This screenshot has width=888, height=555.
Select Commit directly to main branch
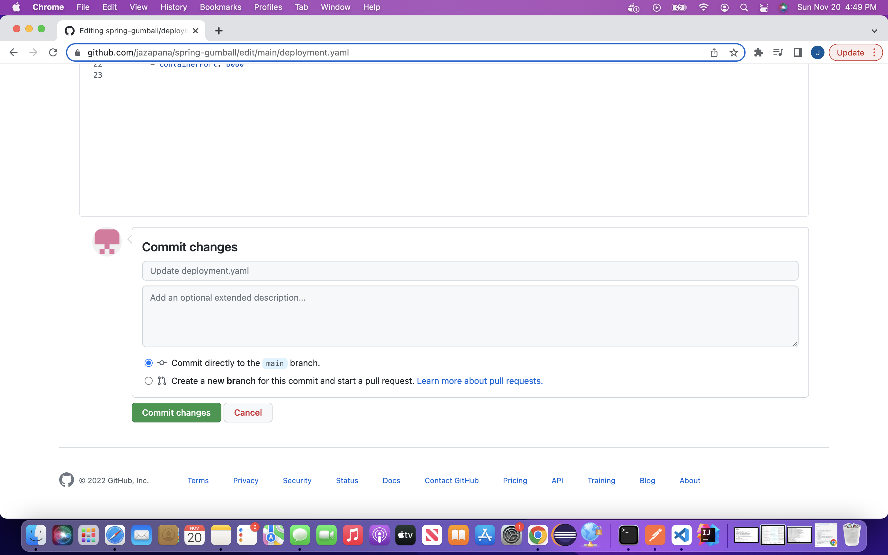coord(148,363)
